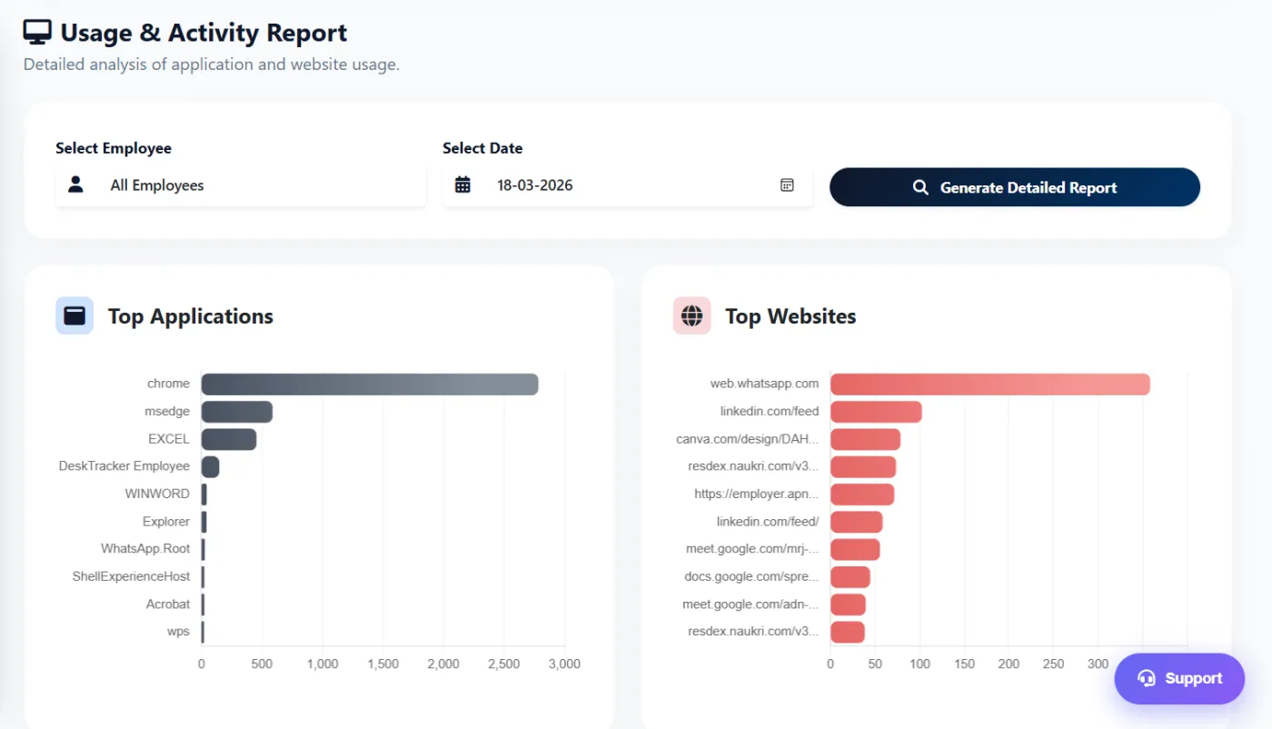Click the "linkedin.com/feed/" label with trailing slash
Image resolution: width=1272 pixels, height=729 pixels.
pos(768,522)
